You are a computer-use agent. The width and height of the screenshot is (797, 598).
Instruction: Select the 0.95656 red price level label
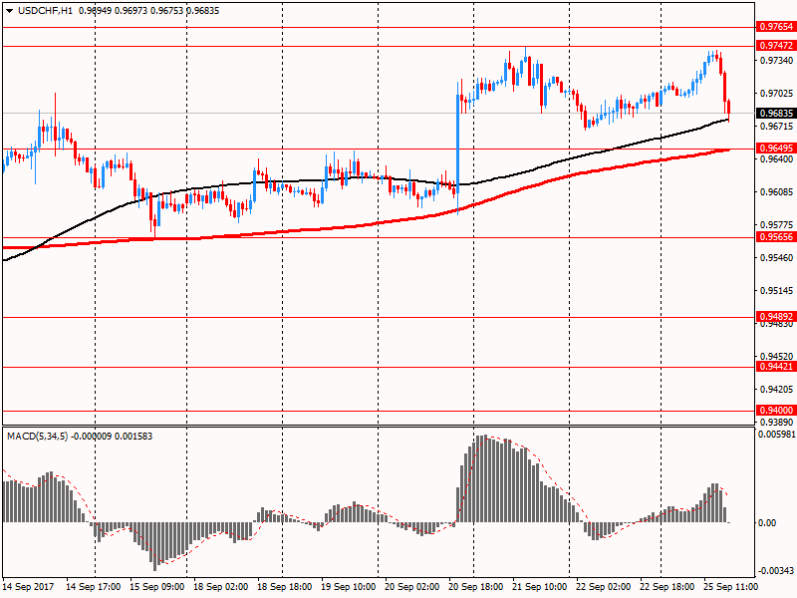click(x=776, y=236)
